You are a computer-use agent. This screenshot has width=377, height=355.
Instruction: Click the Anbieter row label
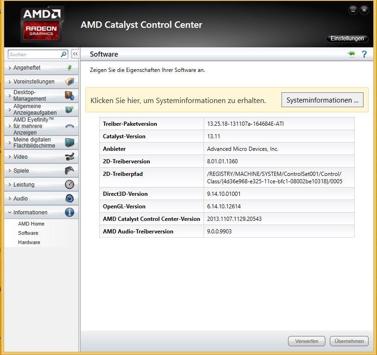[x=114, y=149]
